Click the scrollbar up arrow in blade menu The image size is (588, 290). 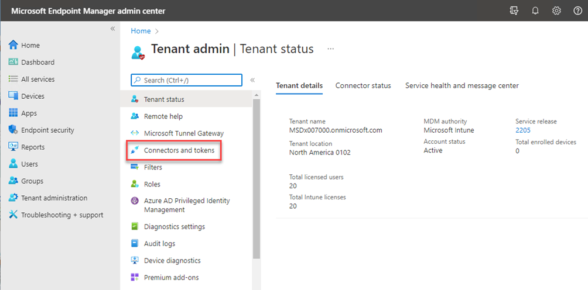pyautogui.click(x=257, y=95)
